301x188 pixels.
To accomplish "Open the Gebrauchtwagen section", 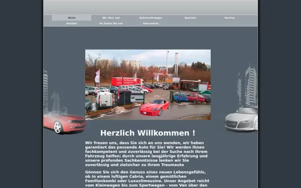I will tap(150, 18).
